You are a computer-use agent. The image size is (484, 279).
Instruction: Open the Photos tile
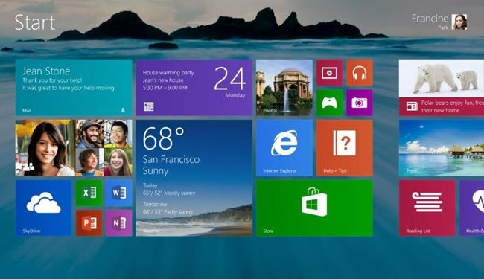tap(284, 88)
